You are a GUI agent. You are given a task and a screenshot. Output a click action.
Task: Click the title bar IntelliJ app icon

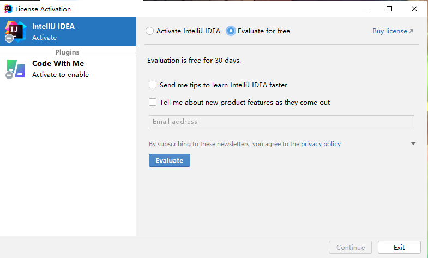point(8,9)
